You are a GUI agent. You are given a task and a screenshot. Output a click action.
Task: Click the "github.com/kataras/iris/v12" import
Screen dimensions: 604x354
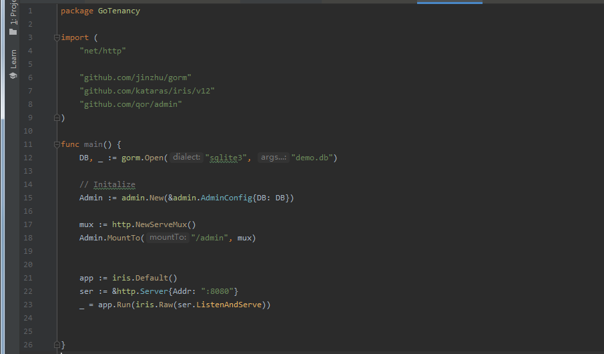coord(147,91)
